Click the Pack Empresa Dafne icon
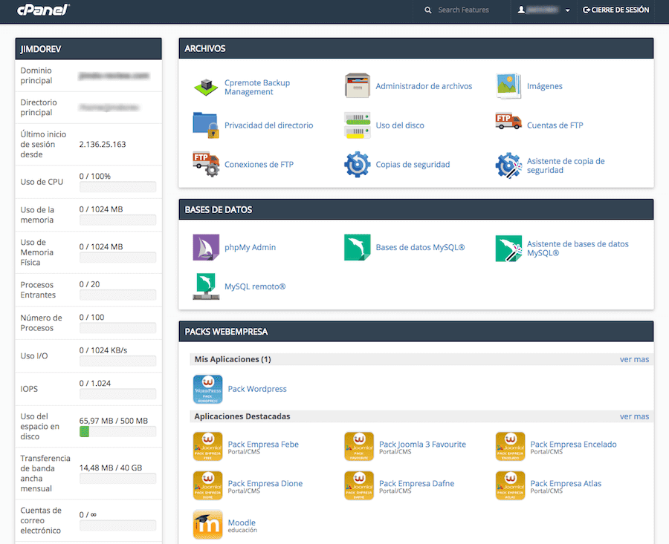 (359, 485)
